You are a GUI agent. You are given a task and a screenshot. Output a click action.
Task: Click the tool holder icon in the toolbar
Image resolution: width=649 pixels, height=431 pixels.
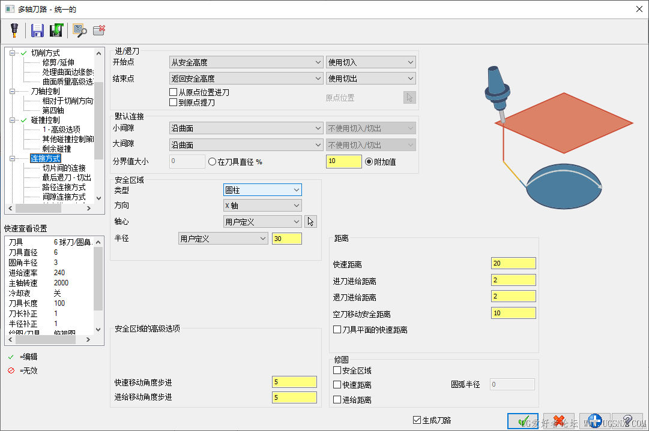(x=14, y=30)
